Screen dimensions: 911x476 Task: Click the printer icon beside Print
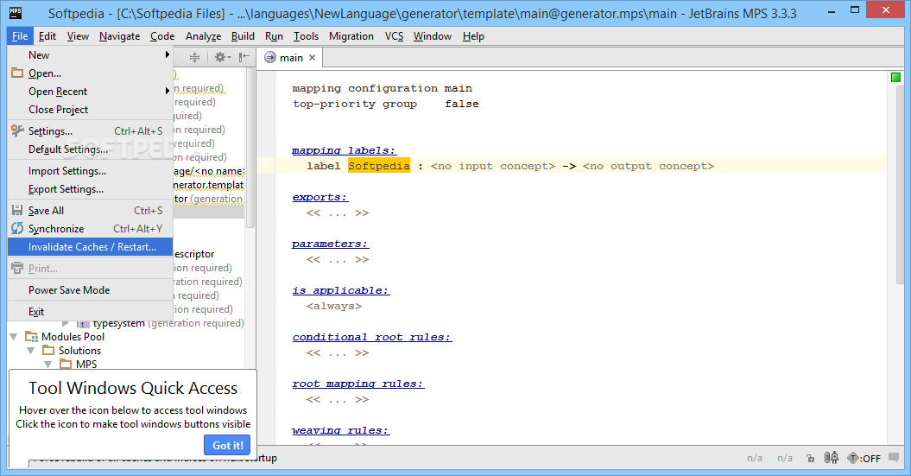17,269
